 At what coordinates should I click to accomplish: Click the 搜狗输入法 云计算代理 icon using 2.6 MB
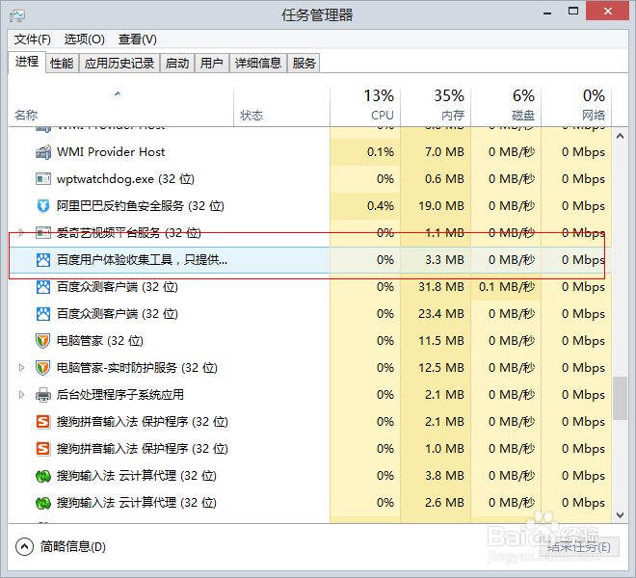pos(43,503)
